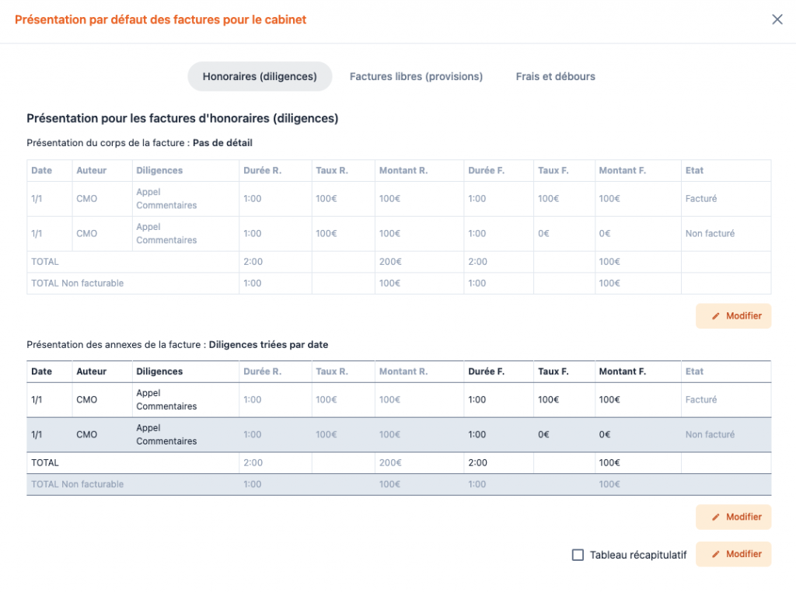
Task: Click the Etat column header in the body table
Action: pos(694,170)
